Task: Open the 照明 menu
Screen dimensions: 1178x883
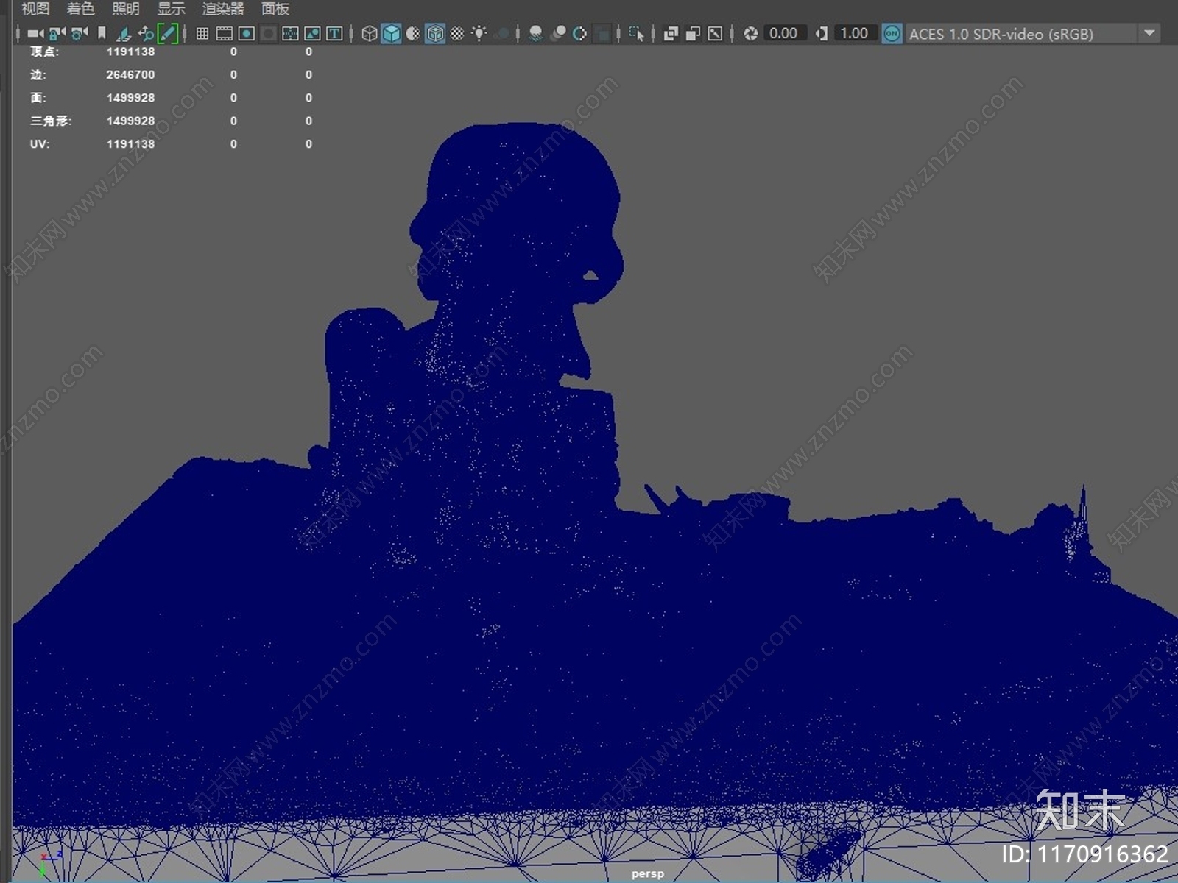Action: (126, 9)
